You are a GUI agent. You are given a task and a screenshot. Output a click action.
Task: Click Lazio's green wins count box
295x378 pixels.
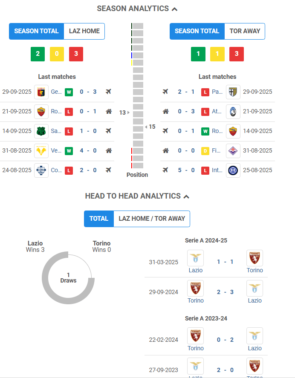click(38, 54)
